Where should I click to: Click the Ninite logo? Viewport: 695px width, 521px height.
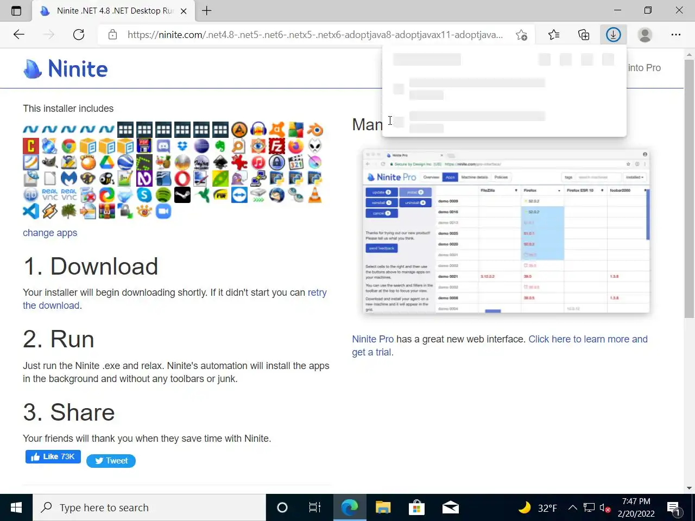(x=66, y=68)
